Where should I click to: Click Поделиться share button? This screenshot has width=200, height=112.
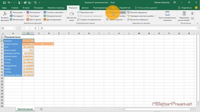pos(185,8)
